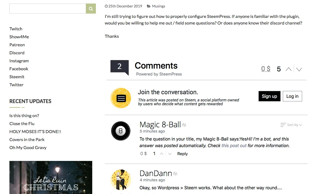Upvote the post with the large up arrow
The width and height of the screenshot is (314, 194).
(x=289, y=69)
